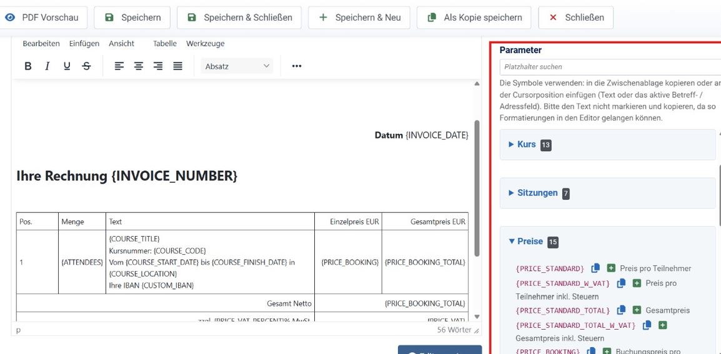Insert {PRICE_STANDARD_TOTAL_W_VAT} placeholder at cursor

click(x=662, y=325)
